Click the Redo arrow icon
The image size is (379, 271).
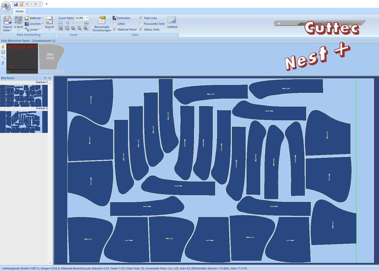click(36, 4)
